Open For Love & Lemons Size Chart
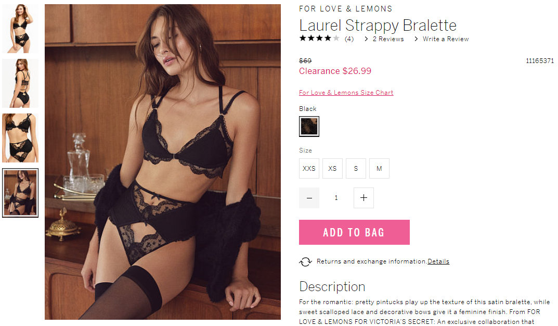Image resolution: width=558 pixels, height=326 pixels. point(346,93)
